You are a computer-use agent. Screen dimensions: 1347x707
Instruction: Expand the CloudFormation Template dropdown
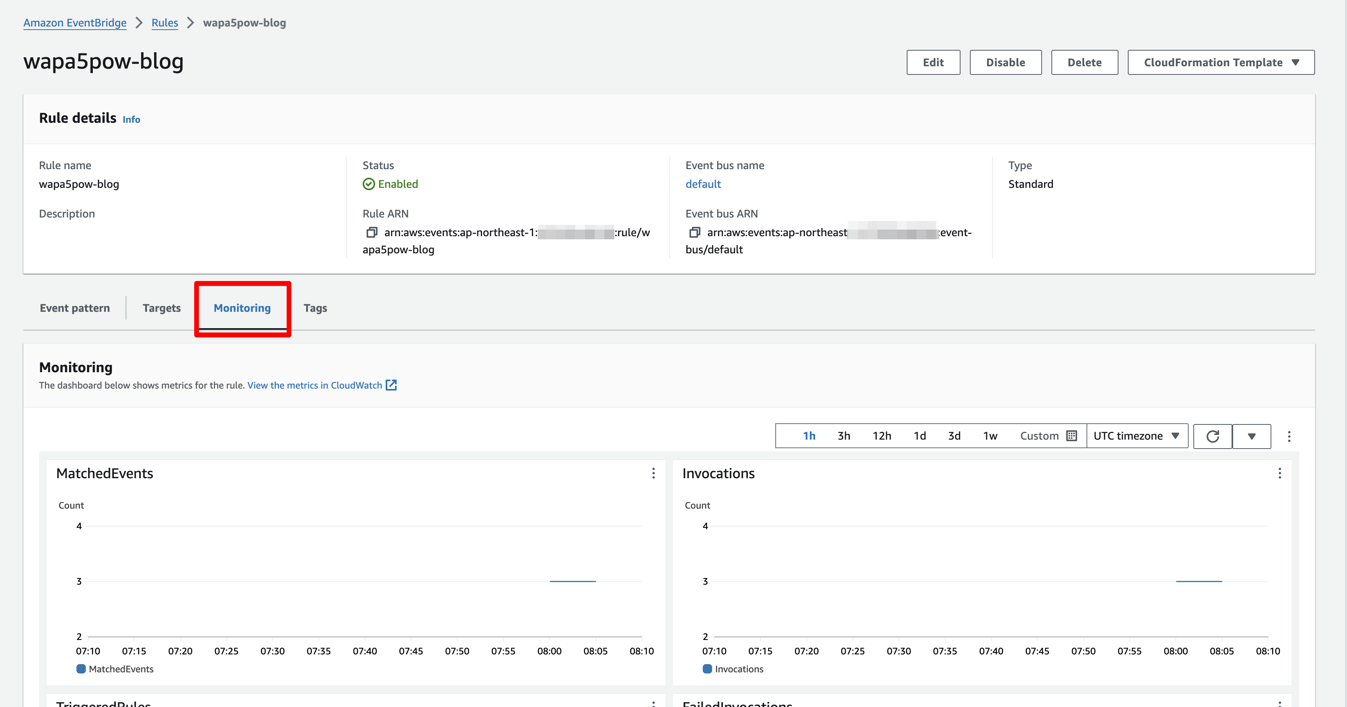1221,63
